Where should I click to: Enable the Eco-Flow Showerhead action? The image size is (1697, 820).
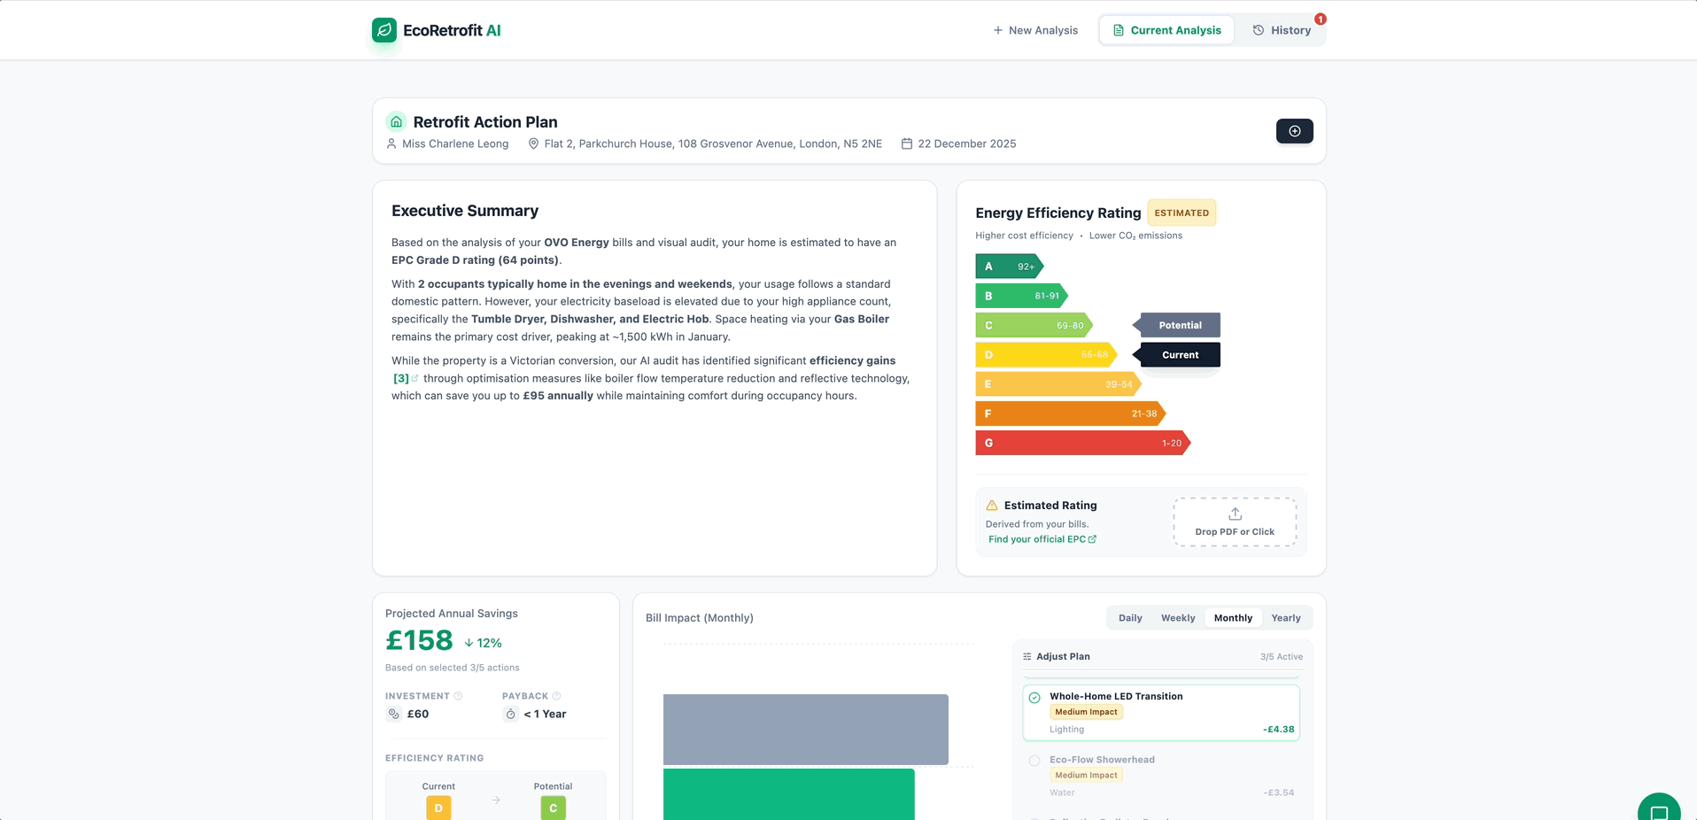click(1034, 761)
